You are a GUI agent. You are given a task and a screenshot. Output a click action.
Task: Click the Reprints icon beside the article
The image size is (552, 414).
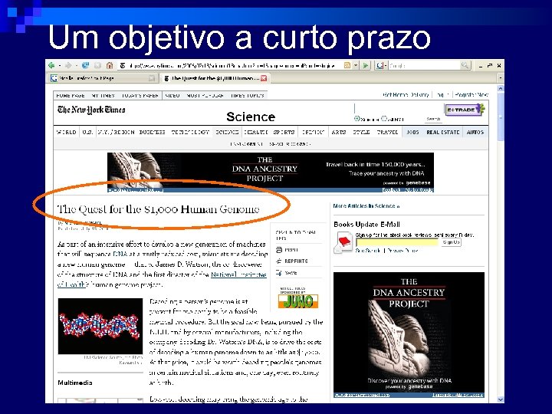pos(279,261)
